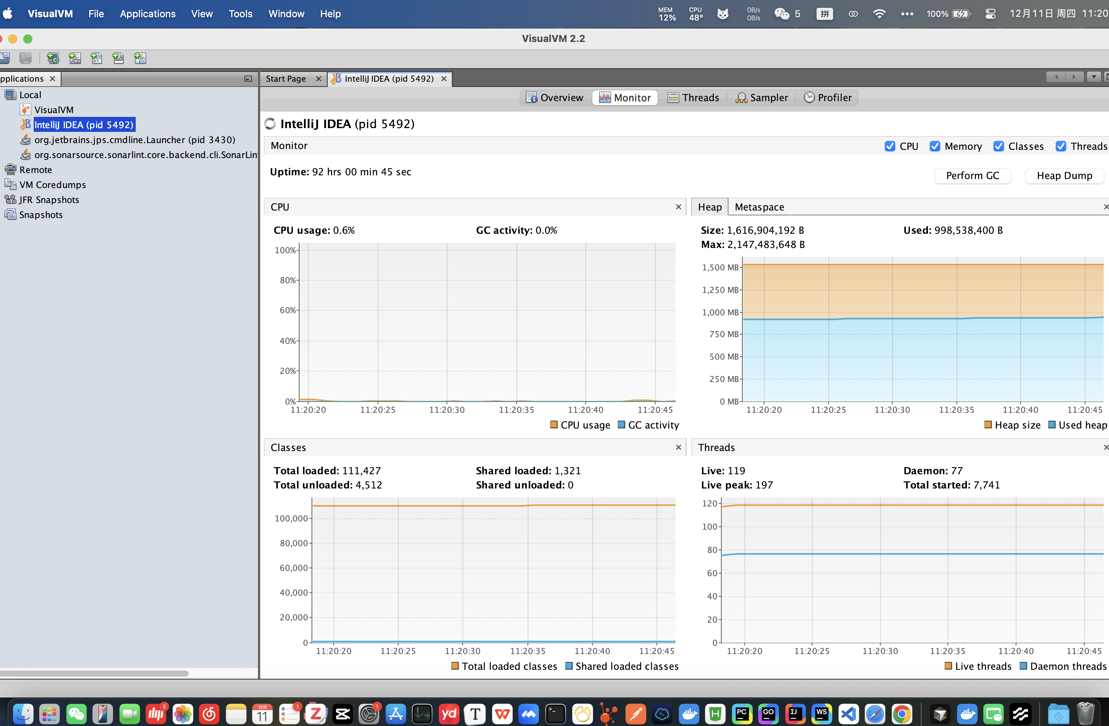Minimize the Applications side panel
The image size is (1109, 726).
point(248,79)
